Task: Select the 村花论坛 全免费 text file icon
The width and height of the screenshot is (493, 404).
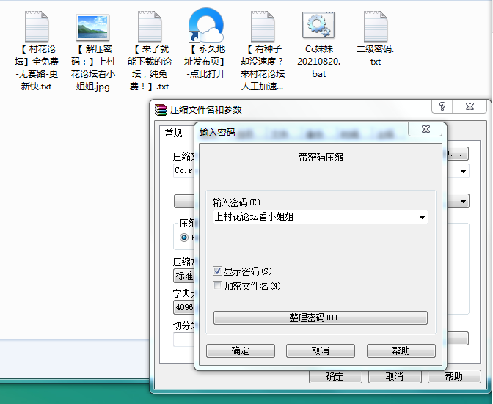Action: click(36, 27)
